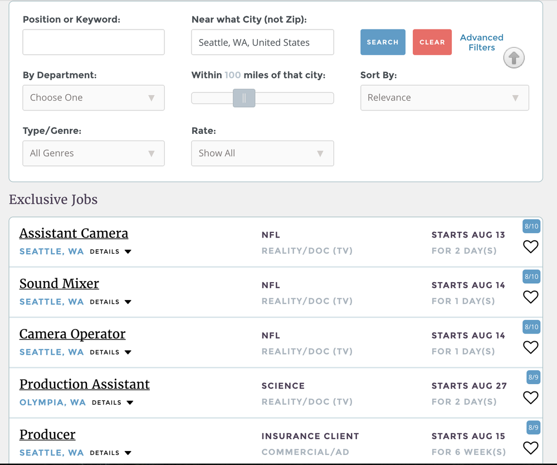
Task: Click the 8/10 badge on Assistant Camera
Action: click(531, 226)
